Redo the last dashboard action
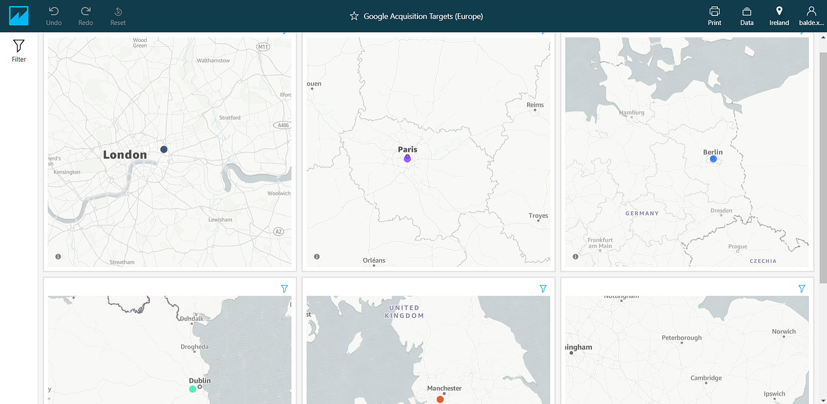The width and height of the screenshot is (827, 404). (86, 16)
